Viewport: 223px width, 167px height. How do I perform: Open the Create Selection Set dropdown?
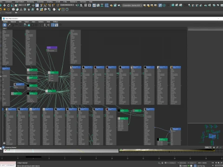coord(67,5)
